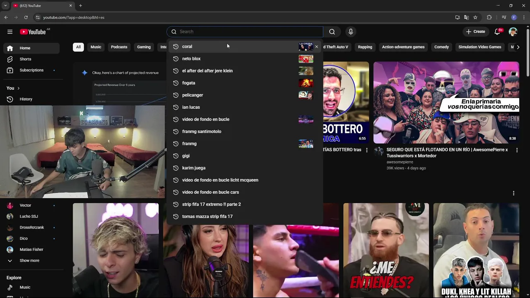Open 'SEGURO QUE ESTÁ FLOTANDO' video thumbnail
530x298 pixels.
coord(446,103)
